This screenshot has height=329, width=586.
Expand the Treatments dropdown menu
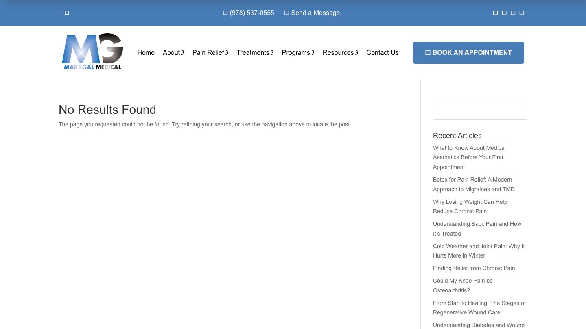[x=255, y=53]
